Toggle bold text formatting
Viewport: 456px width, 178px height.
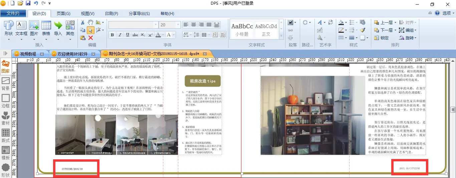coord(112,35)
